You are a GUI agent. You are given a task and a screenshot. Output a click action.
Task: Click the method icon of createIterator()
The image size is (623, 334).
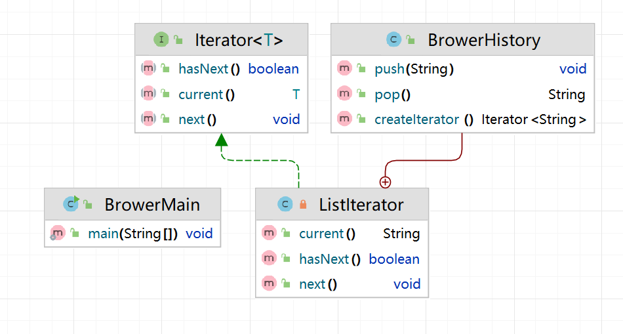click(x=344, y=119)
